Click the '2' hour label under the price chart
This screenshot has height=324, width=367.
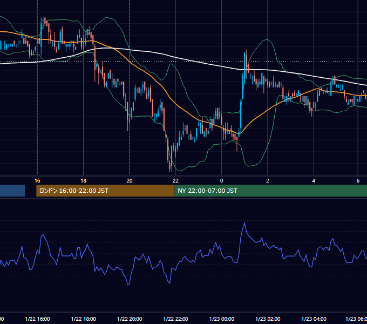pyautogui.click(x=268, y=180)
